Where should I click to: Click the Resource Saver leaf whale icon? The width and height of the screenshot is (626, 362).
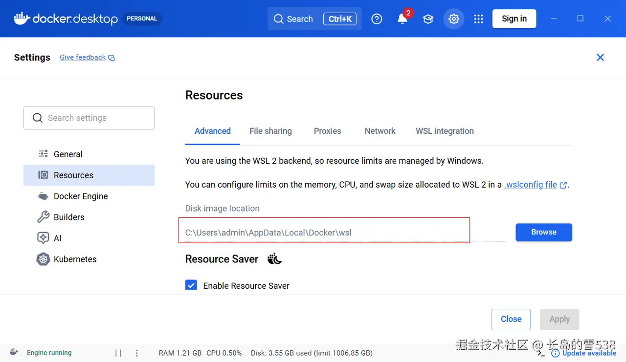[275, 258]
